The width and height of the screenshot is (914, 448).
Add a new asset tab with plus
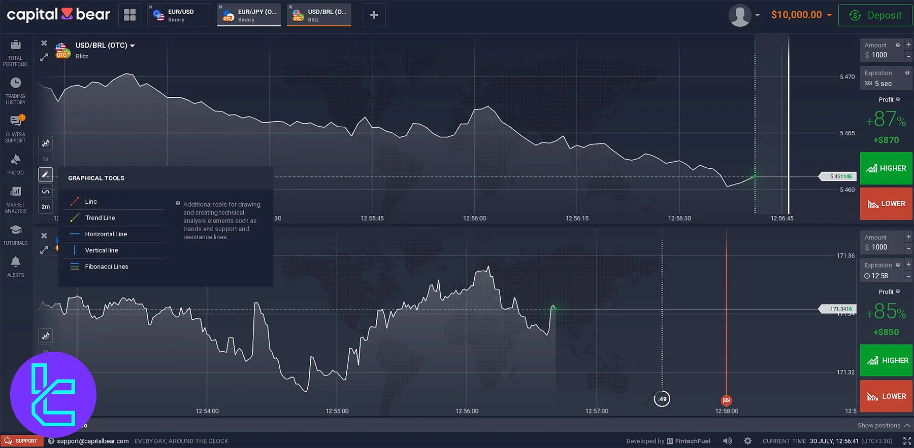[374, 15]
